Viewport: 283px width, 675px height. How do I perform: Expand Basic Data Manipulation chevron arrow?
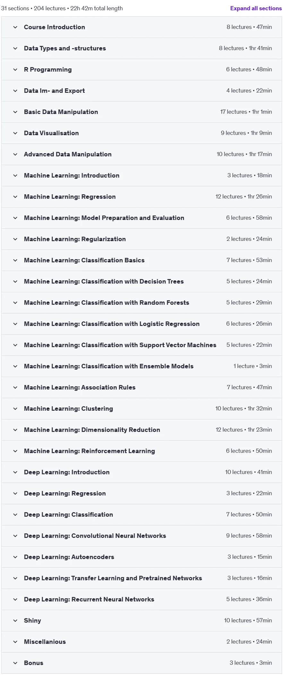[15, 112]
